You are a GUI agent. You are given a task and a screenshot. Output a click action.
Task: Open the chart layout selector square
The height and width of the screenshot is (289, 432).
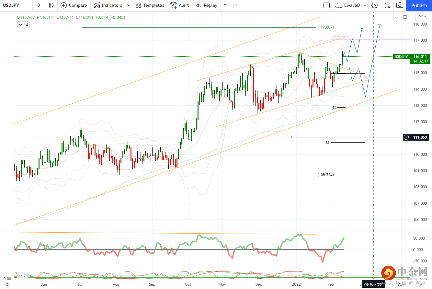point(326,5)
